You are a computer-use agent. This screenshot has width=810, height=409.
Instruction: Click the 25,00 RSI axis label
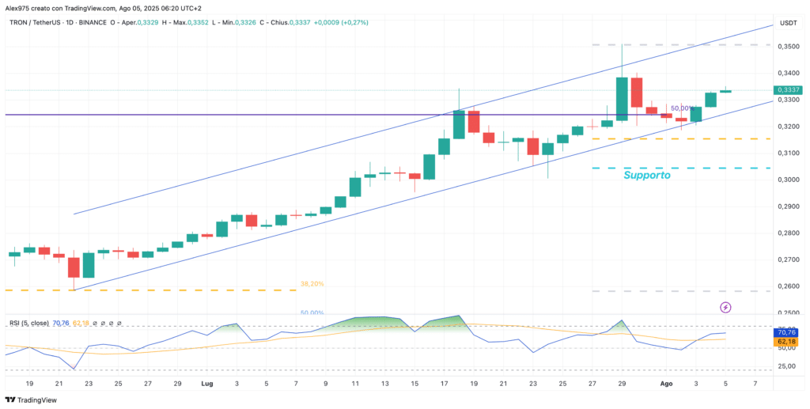point(789,366)
